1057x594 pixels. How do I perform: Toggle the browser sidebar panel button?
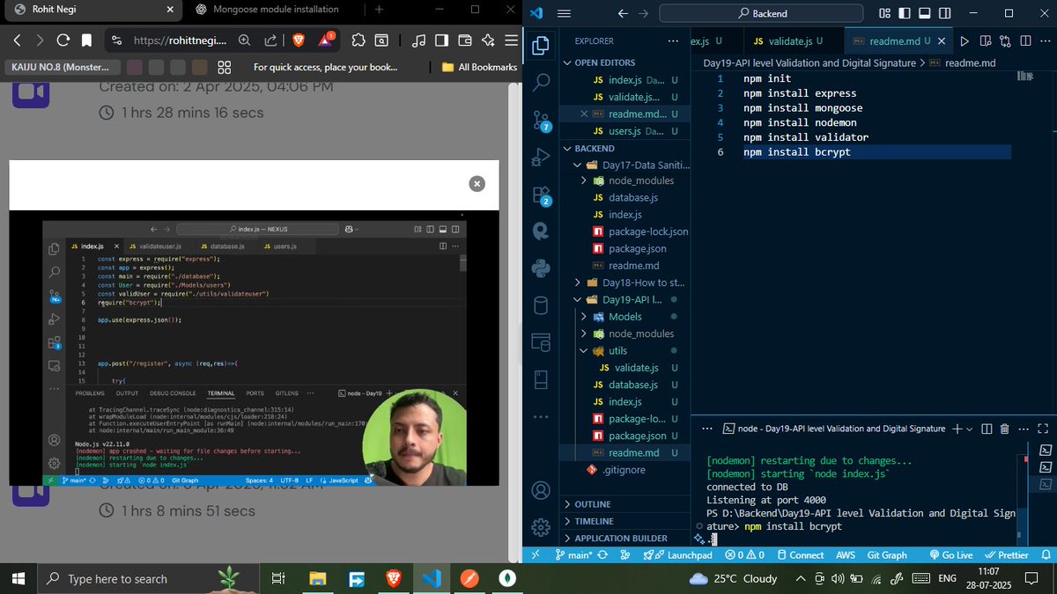coord(442,40)
